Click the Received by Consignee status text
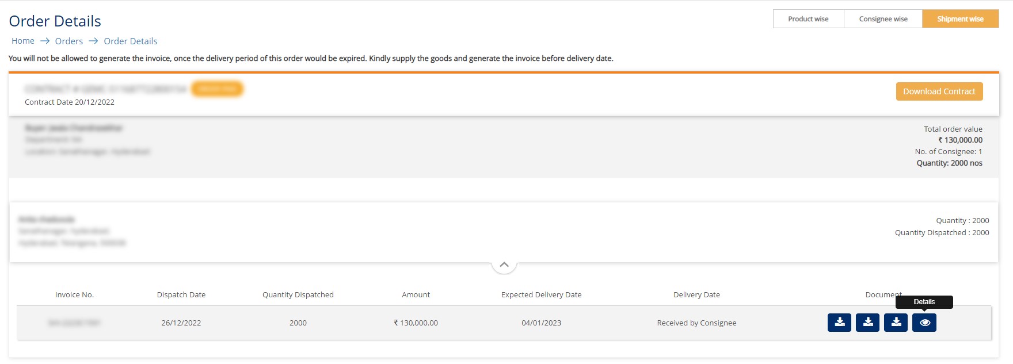This screenshot has height=364, width=1013. pos(696,323)
